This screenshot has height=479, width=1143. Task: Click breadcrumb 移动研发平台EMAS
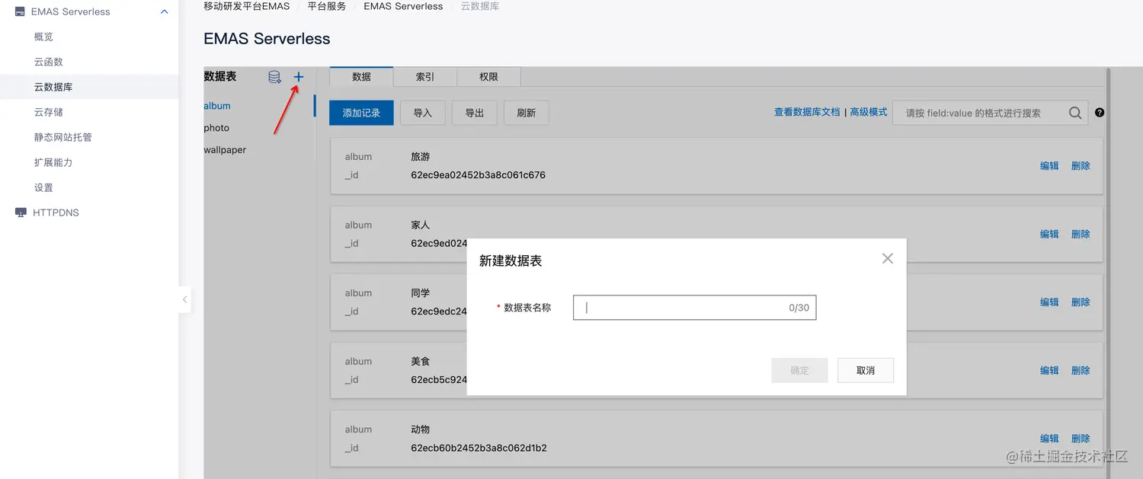247,6
